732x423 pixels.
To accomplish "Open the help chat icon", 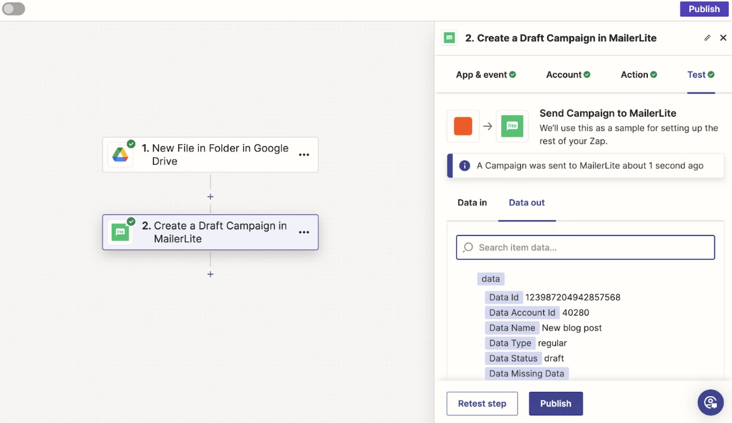I will coord(710,402).
